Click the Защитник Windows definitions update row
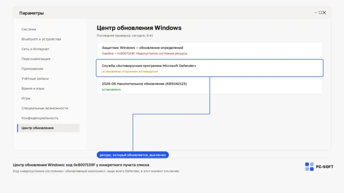This screenshot has width=344, height=193. click(x=210, y=50)
